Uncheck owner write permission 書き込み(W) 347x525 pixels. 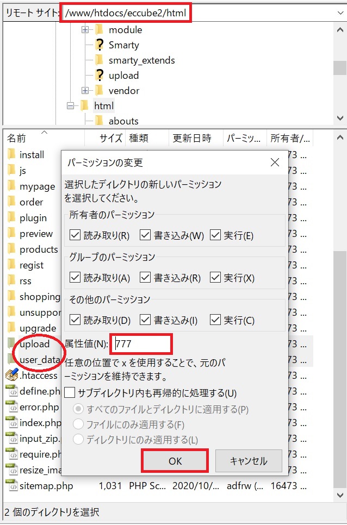(x=145, y=235)
